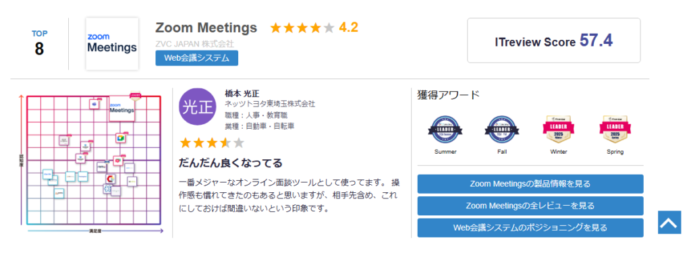Select the Microsoft Teams icon on grid
The image size is (691, 257).
click(x=94, y=104)
